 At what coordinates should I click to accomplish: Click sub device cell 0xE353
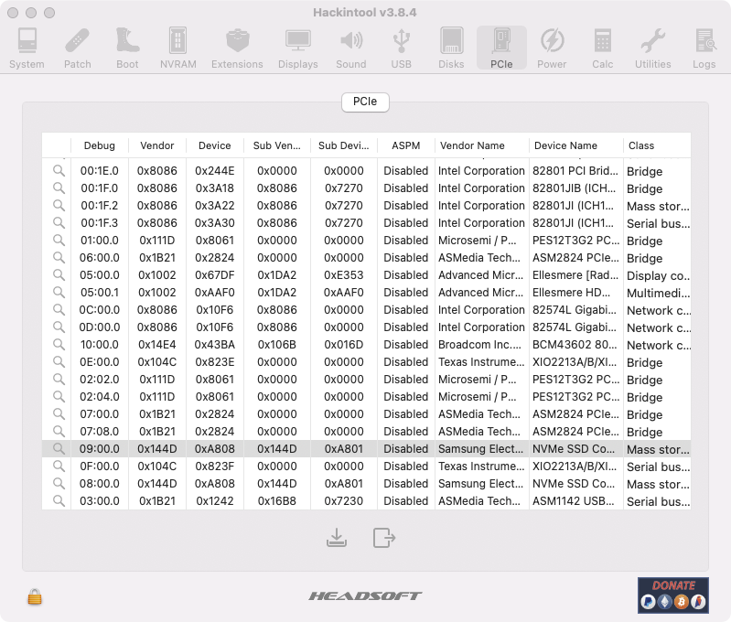344,275
